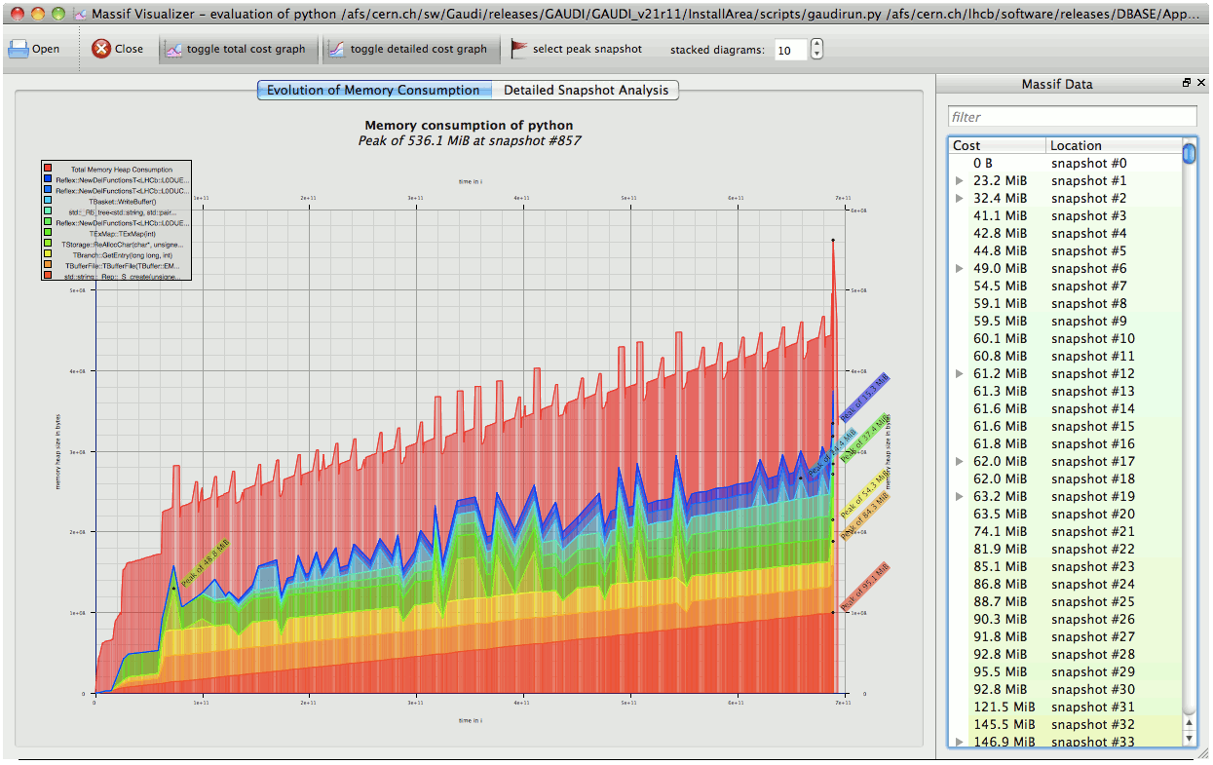Image resolution: width=1213 pixels, height=765 pixels.
Task: Click the red Close icon in toolbar
Action: pyautogui.click(x=99, y=48)
